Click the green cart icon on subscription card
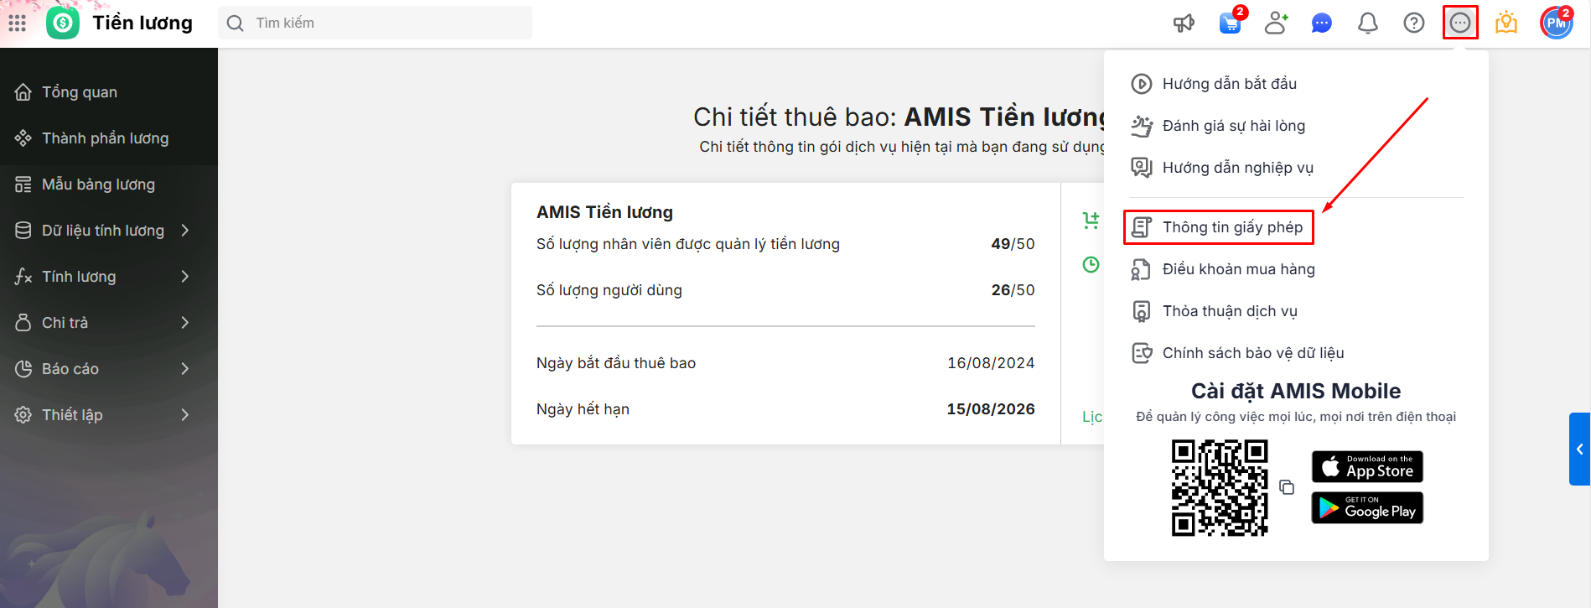The height and width of the screenshot is (608, 1591). pyautogui.click(x=1091, y=221)
